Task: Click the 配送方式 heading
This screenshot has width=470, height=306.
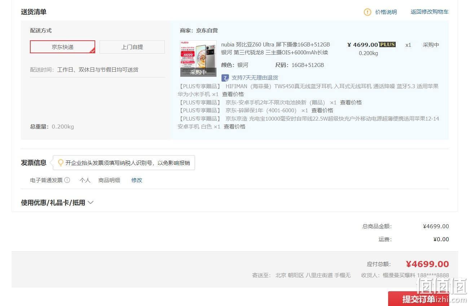Action: (x=41, y=31)
